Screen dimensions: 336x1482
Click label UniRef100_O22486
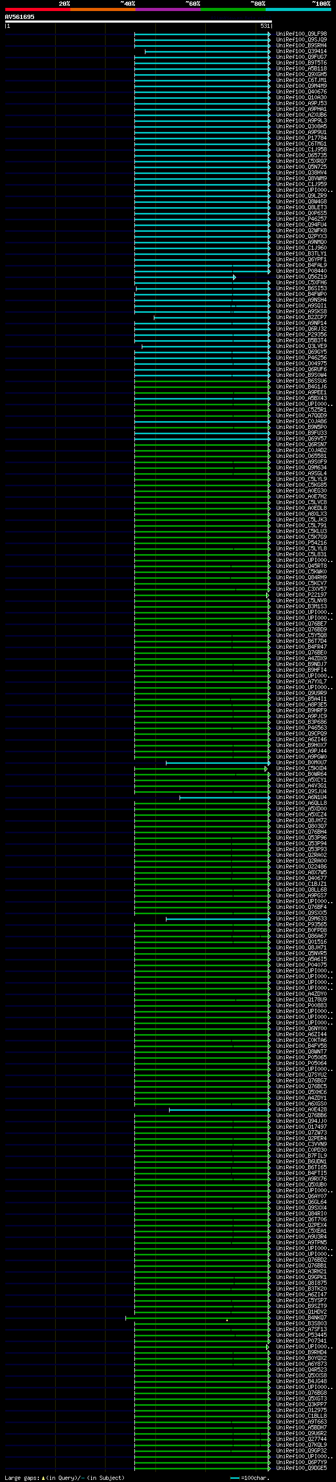coord(301,866)
